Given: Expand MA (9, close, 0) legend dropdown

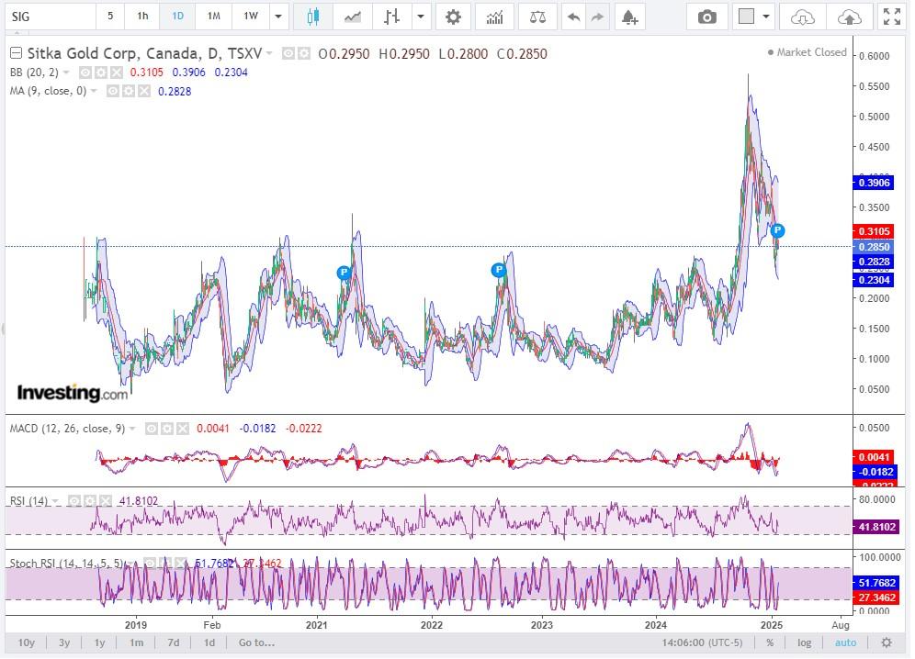Looking at the screenshot, I should pyautogui.click(x=94, y=92).
